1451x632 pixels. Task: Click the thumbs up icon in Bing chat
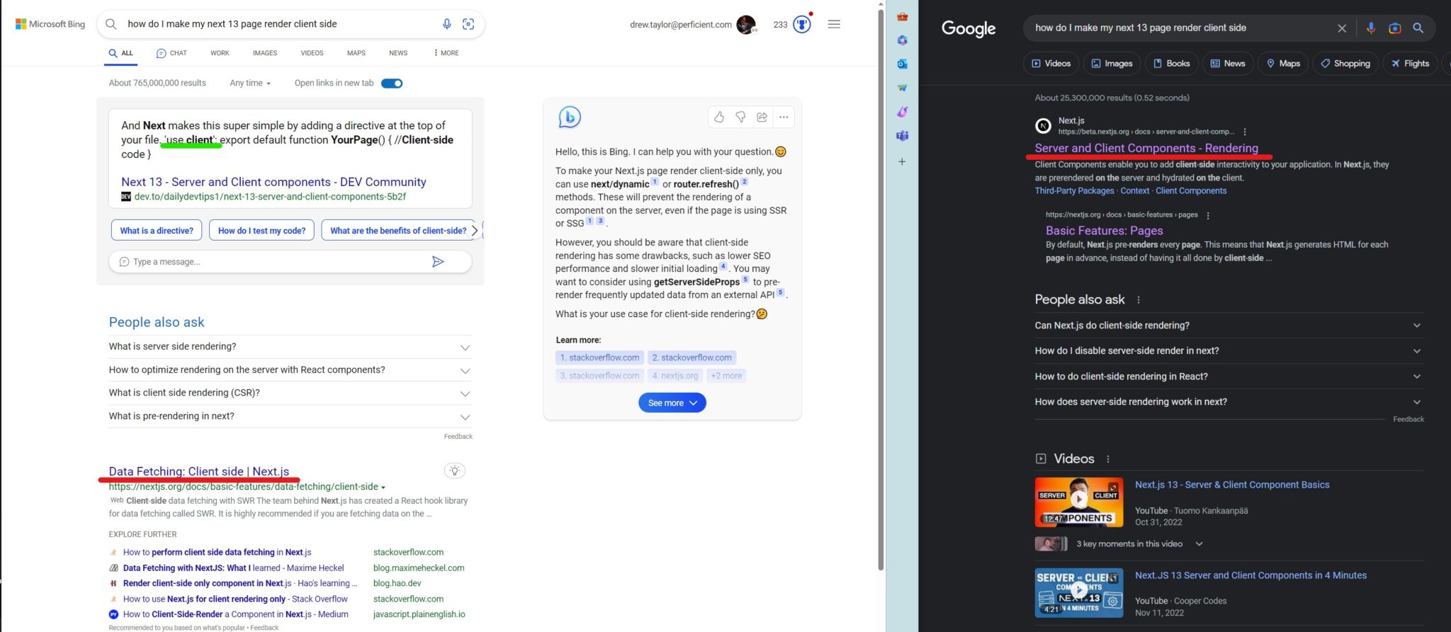pyautogui.click(x=719, y=117)
